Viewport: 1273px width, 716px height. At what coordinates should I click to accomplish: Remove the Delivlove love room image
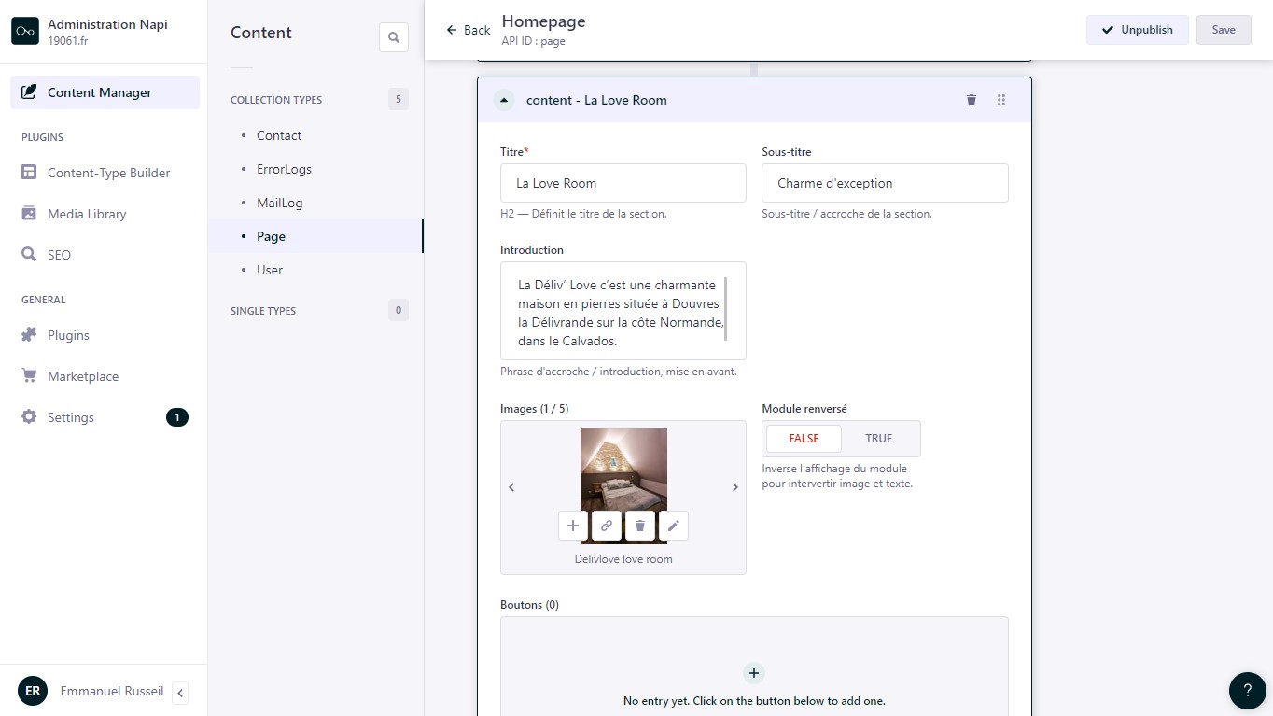click(639, 526)
